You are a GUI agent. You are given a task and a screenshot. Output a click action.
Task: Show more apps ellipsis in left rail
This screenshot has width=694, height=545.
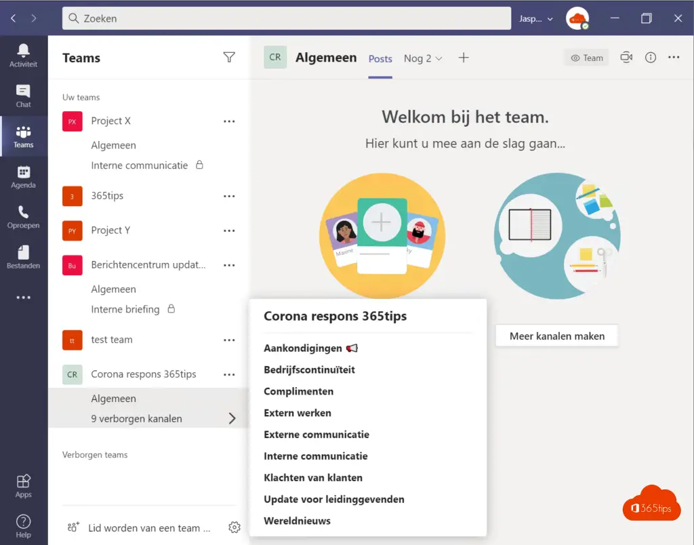[24, 298]
